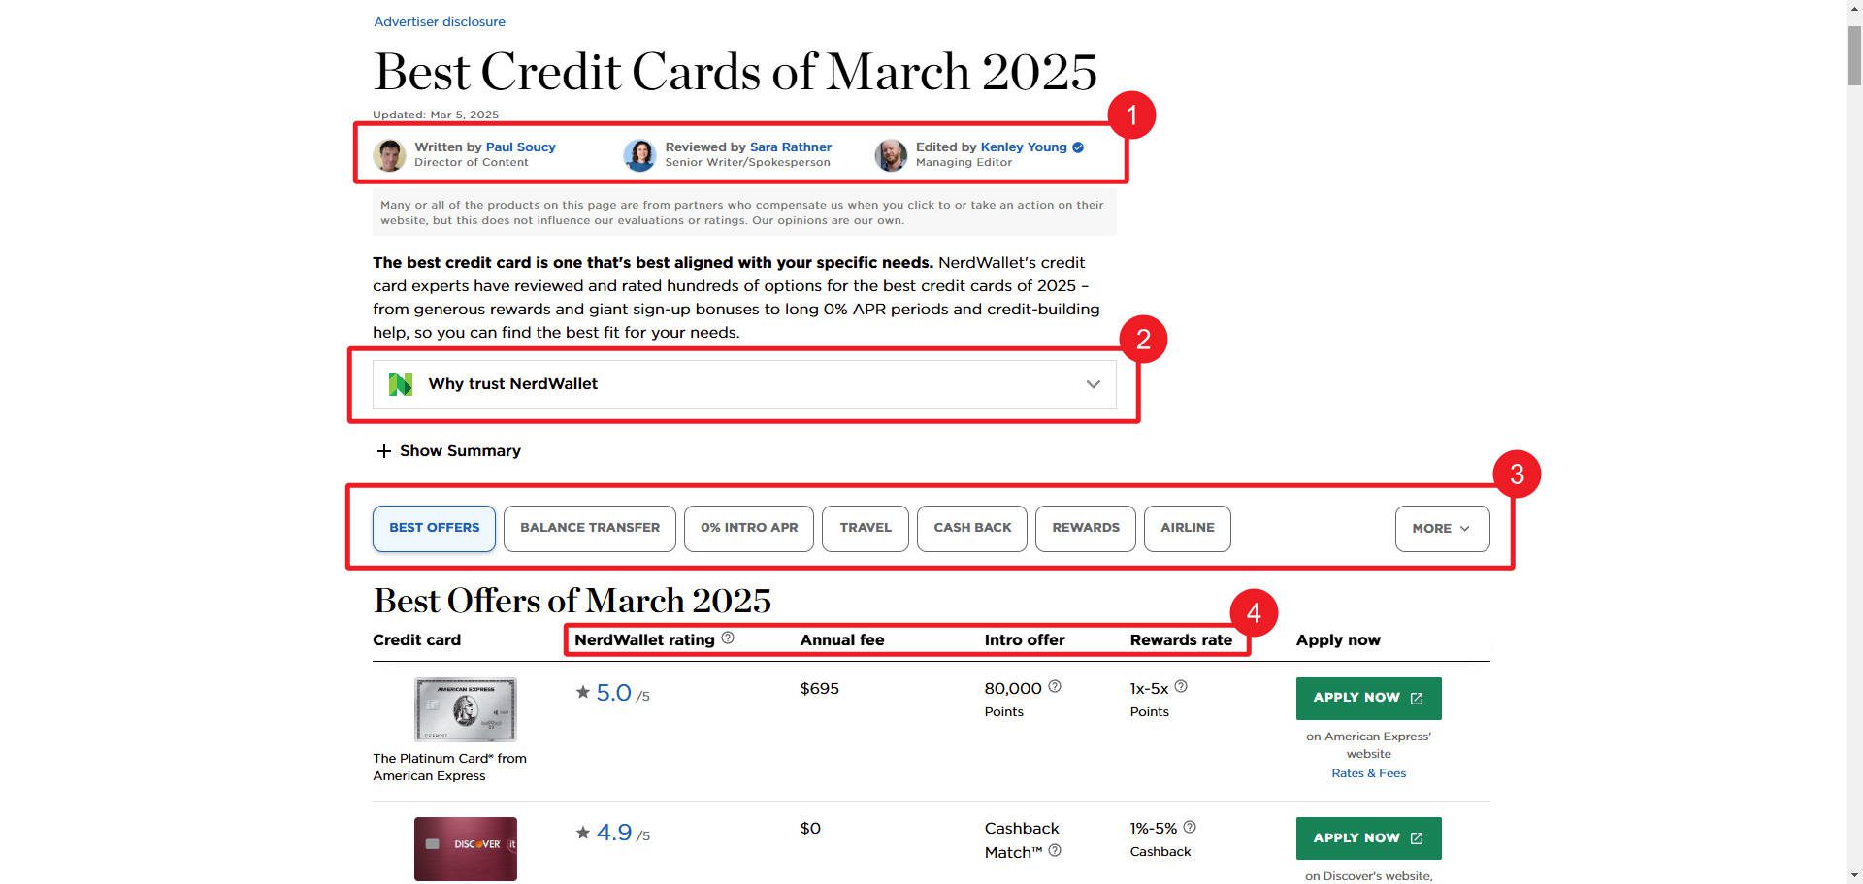Screen dimensions: 1863x884
Task: Click the Platinum Card thumbnail image
Action: 465,708
